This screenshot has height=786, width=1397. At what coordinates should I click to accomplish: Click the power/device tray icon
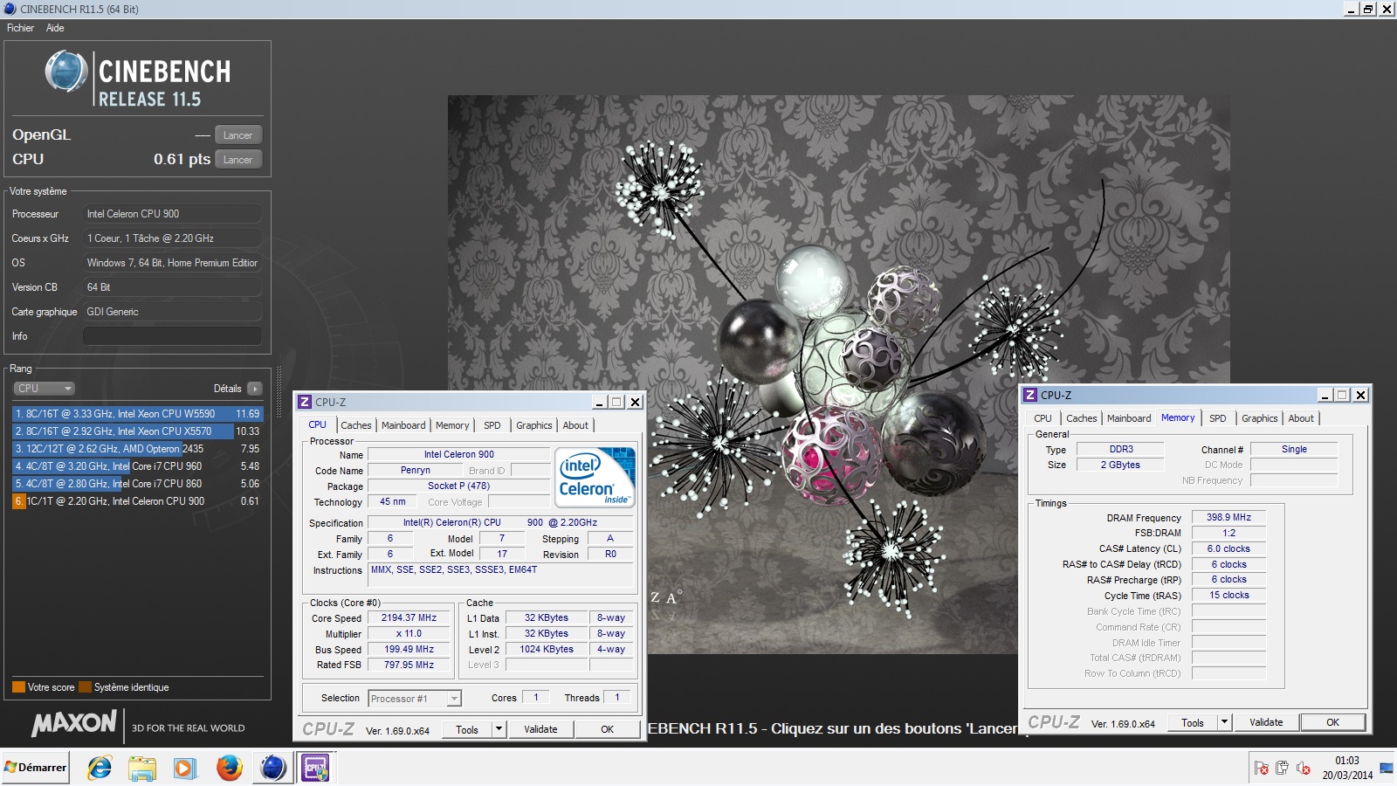click(1282, 768)
